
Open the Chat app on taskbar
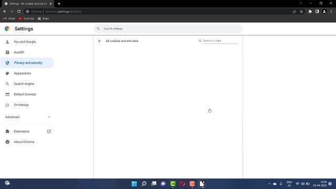(x=163, y=184)
